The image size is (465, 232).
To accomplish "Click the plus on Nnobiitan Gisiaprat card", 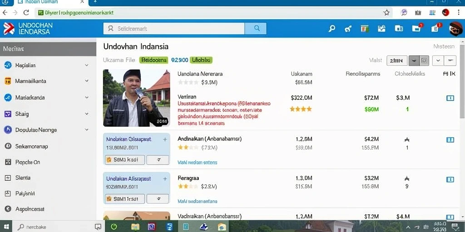I will [x=165, y=140].
